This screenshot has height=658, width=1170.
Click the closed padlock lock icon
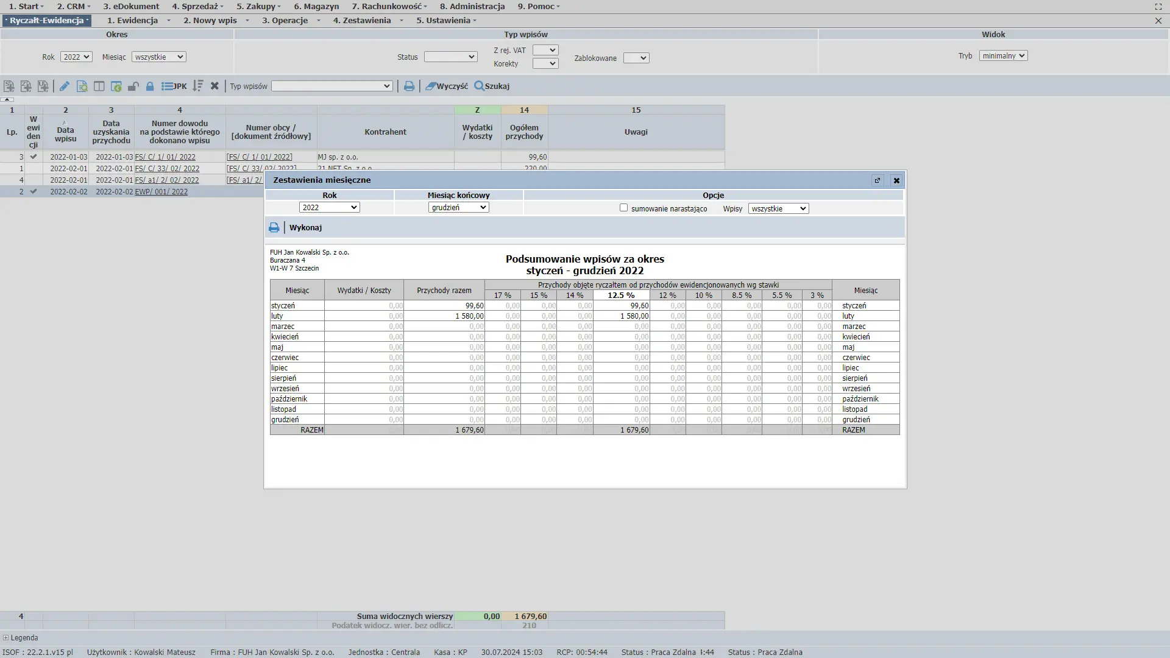150,87
